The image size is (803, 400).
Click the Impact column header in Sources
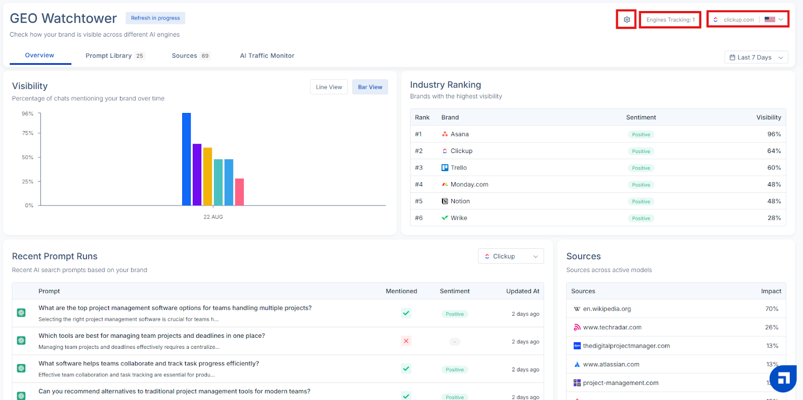pos(771,291)
